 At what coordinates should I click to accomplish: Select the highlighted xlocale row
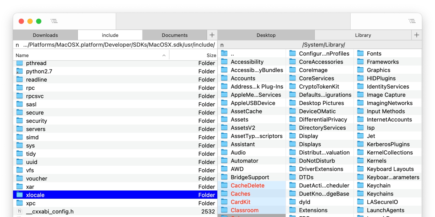pyautogui.click(x=115, y=195)
